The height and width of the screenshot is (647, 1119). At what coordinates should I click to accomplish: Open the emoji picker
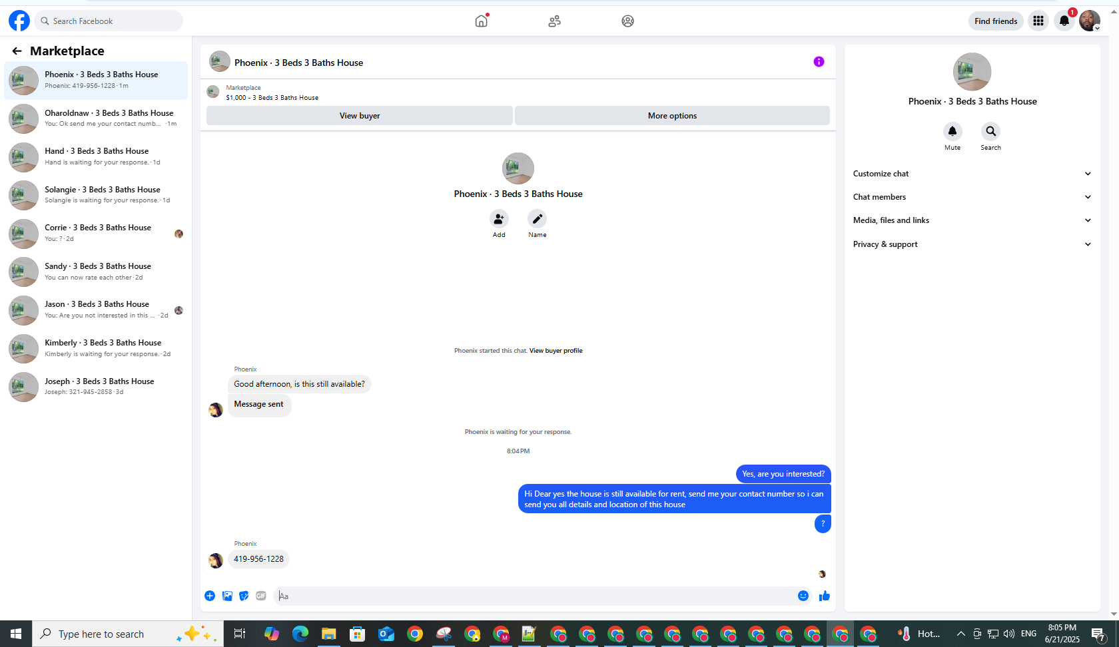[803, 596]
